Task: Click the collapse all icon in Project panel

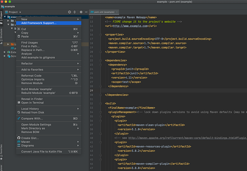Action: pos(75,12)
